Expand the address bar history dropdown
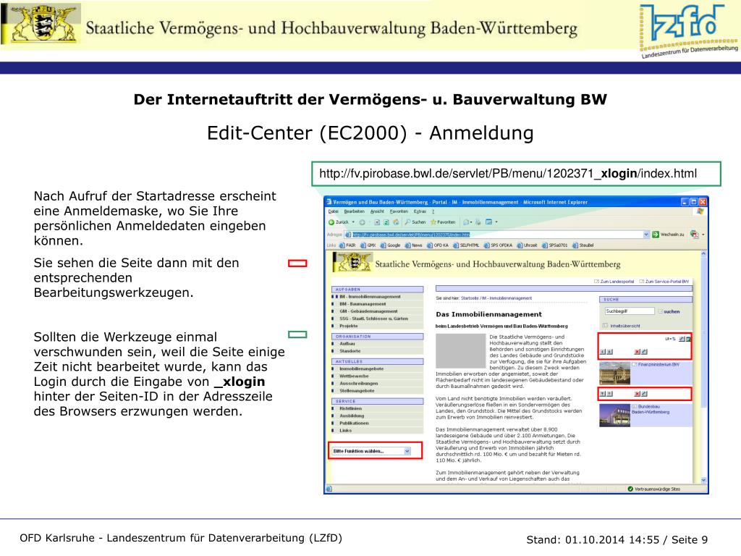The width and height of the screenshot is (741, 556). (x=646, y=235)
